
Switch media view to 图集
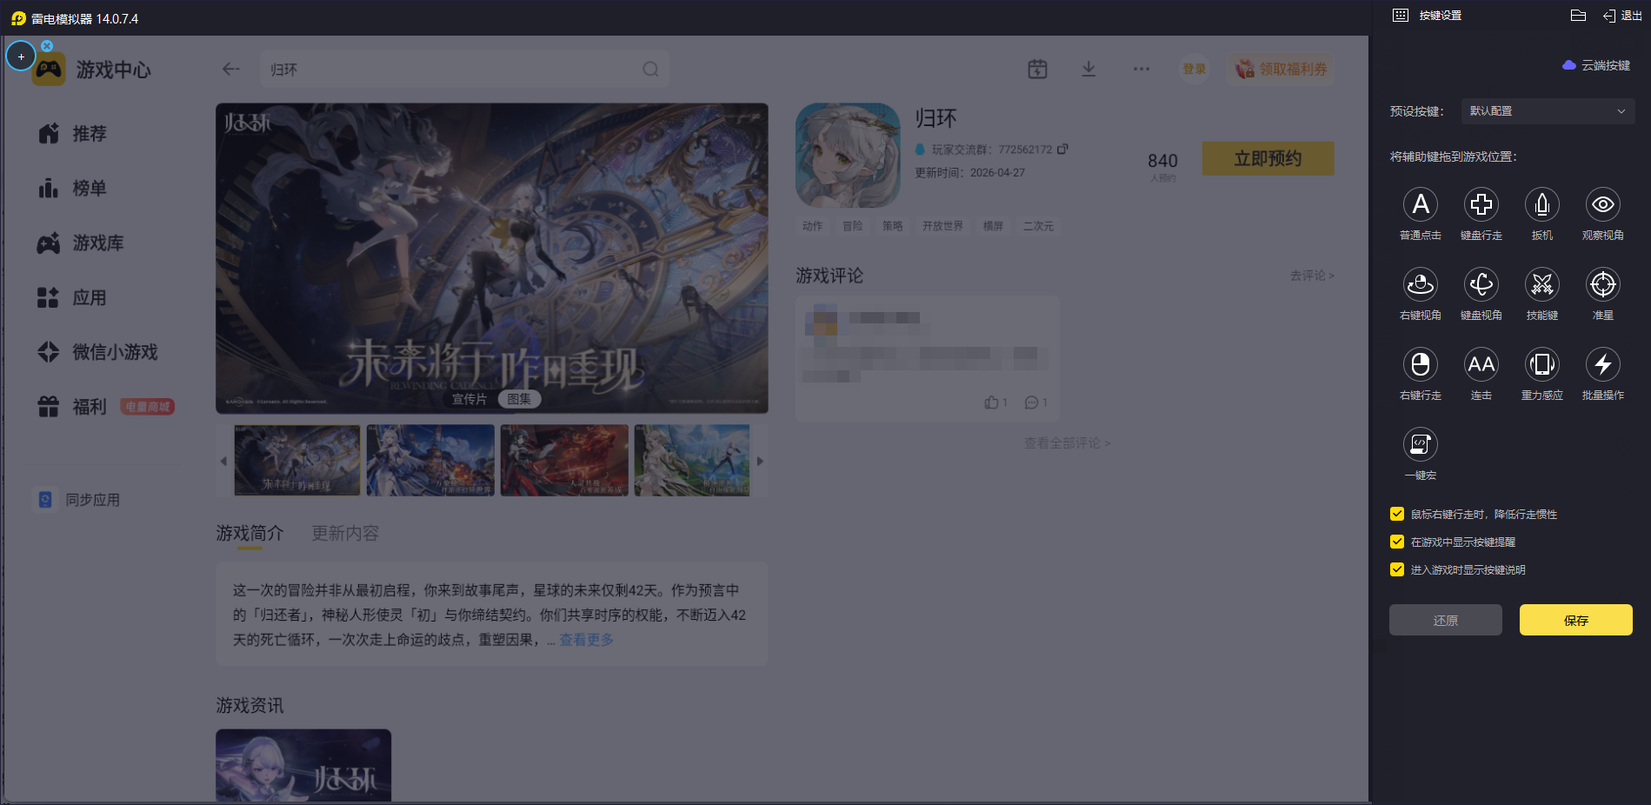pos(519,399)
